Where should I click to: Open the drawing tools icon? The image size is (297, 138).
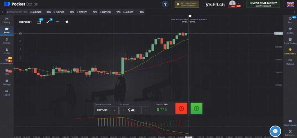(x=58, y=22)
